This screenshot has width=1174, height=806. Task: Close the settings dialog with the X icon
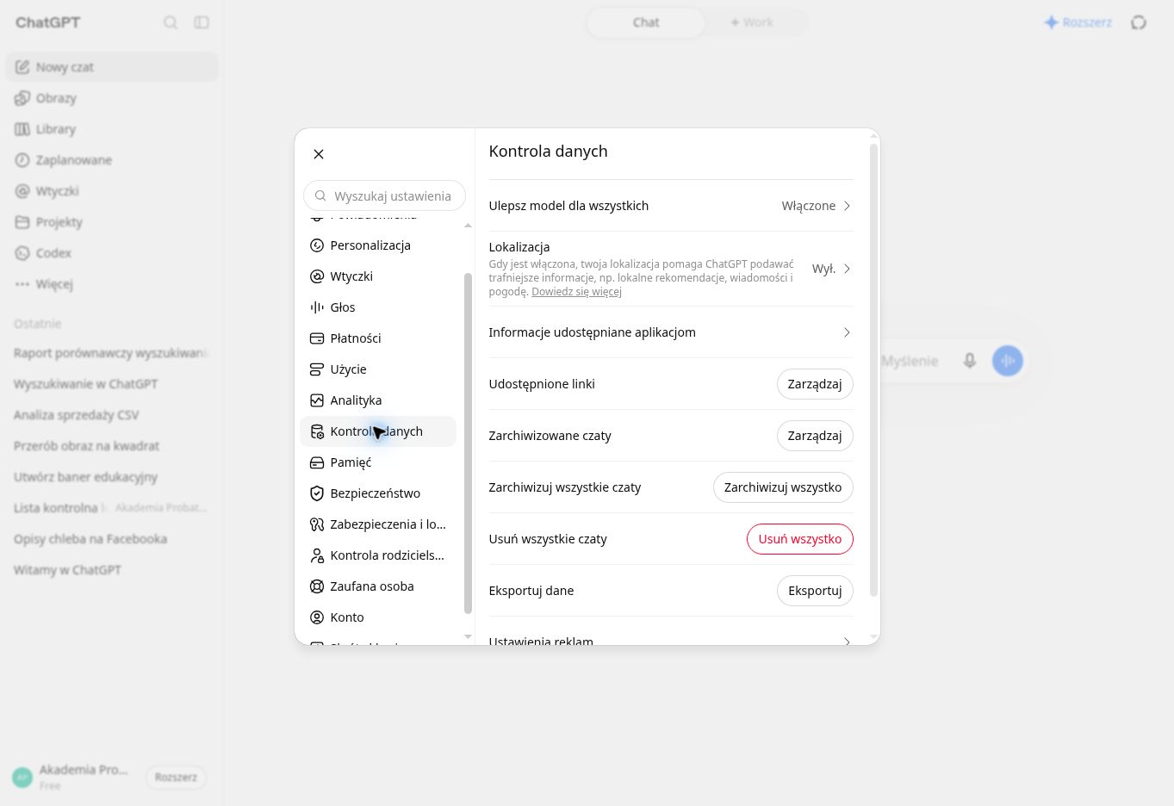tap(319, 154)
